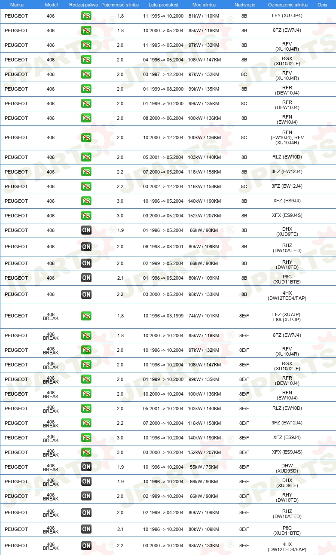Viewport: 336px width, 555px height.
Task: Select the 03.1997 -> 12.2004 production years cell
Action: point(163,74)
